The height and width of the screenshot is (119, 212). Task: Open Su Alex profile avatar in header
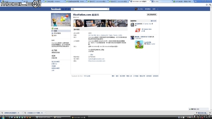[x=136, y=9]
